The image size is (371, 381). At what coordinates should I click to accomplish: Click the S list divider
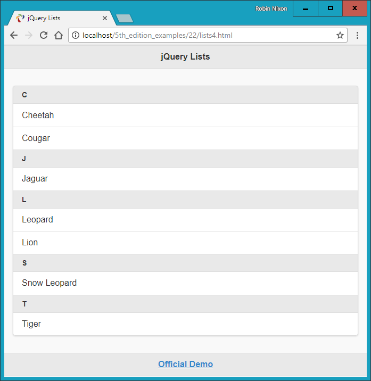pos(185,263)
